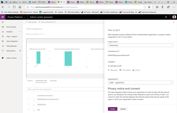177x113 pixels.
Task: Add page to favorites star
Action: [149, 7]
